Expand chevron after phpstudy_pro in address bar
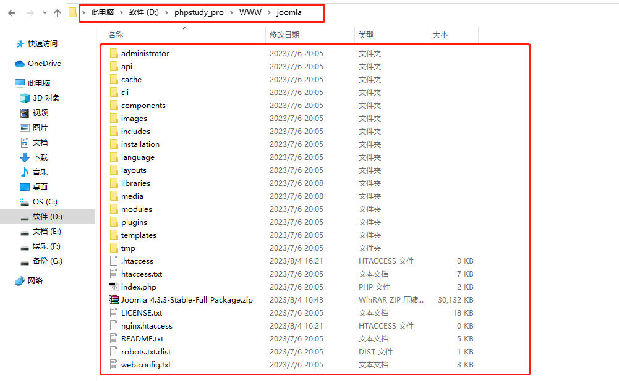The width and height of the screenshot is (619, 381). pos(232,12)
